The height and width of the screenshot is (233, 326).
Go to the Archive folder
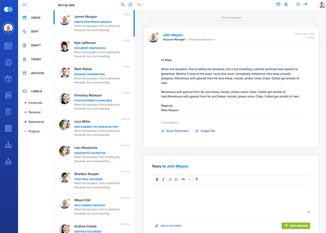37,73
